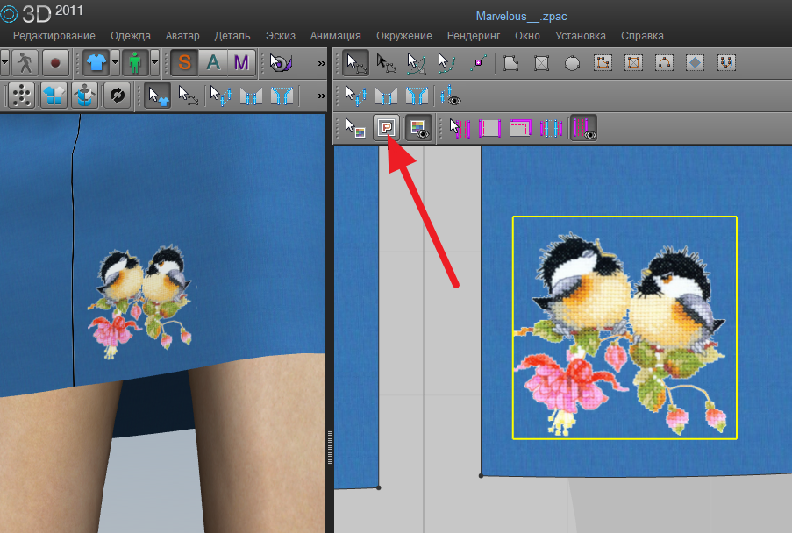
Task: Toggle the show texture eye icon
Action: [x=418, y=128]
